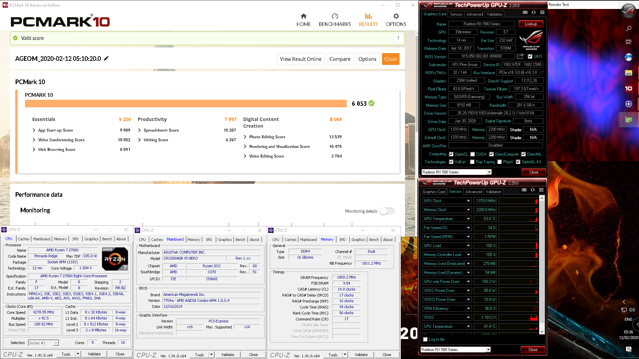Open search magnifier icon on right sidebar

628,29
